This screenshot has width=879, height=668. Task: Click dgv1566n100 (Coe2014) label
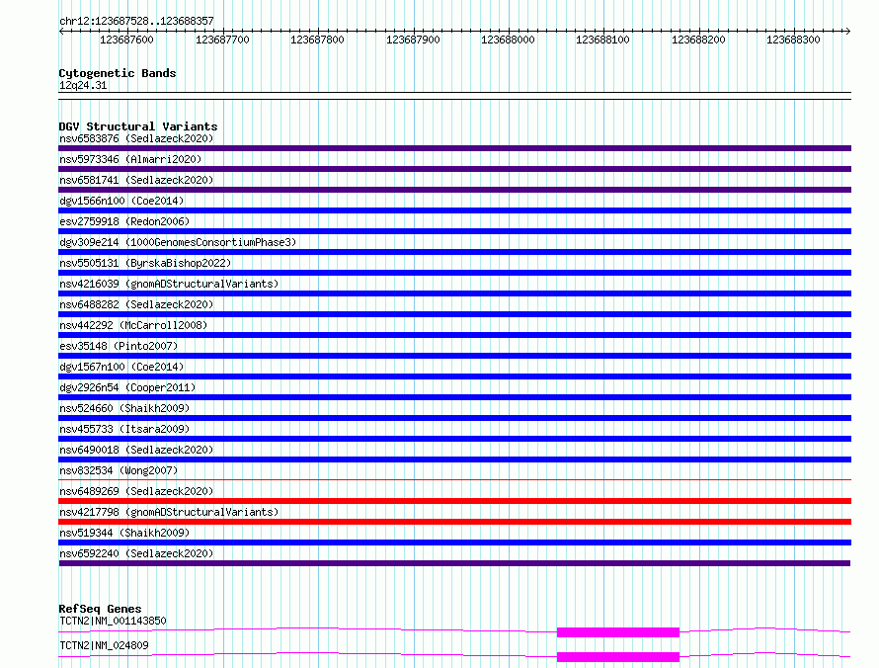121,201
